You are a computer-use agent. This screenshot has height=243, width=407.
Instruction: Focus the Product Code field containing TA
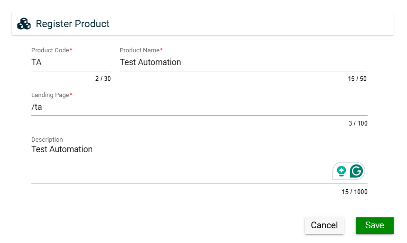coord(71,62)
